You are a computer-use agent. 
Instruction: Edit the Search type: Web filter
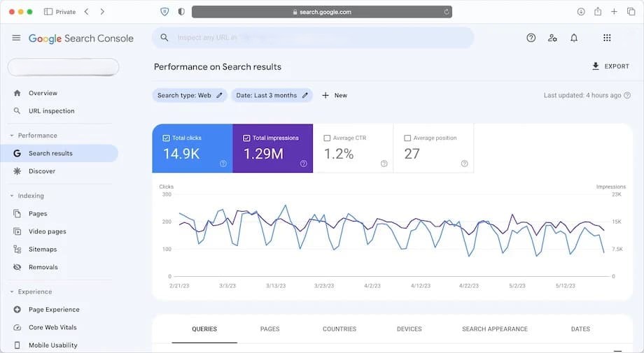coord(189,96)
